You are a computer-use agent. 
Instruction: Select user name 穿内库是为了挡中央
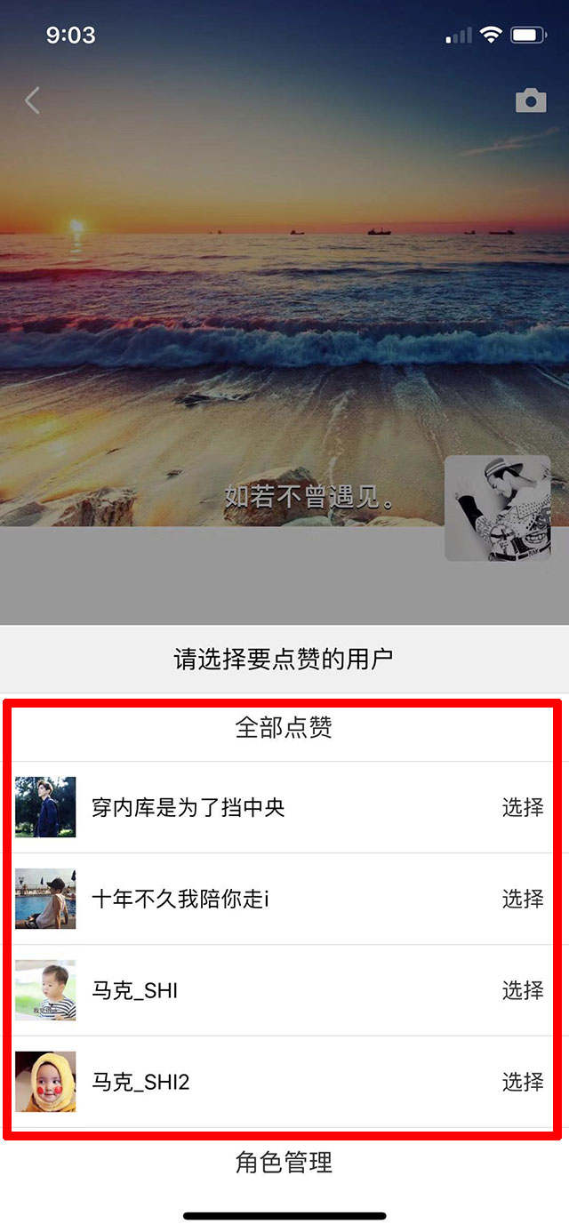188,807
